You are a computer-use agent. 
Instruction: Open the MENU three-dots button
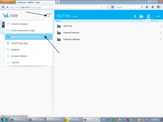(x=49, y=15)
